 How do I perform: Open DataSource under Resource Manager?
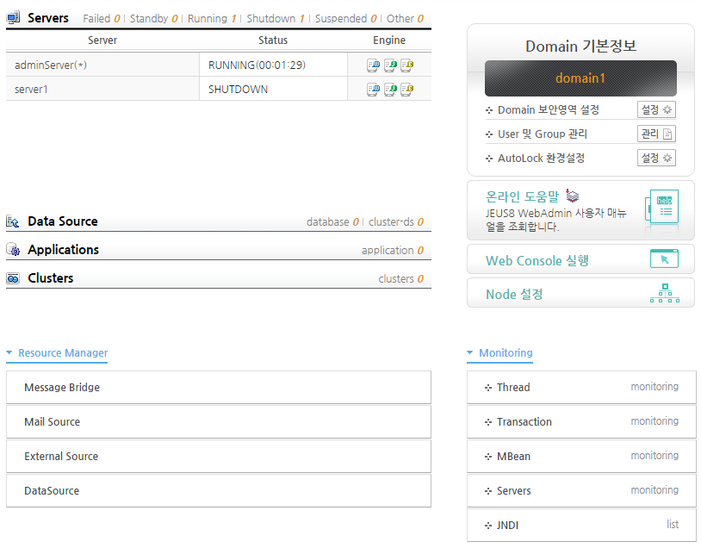pos(219,491)
